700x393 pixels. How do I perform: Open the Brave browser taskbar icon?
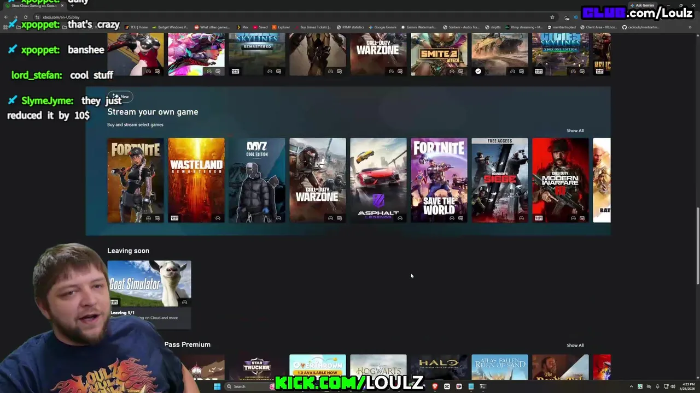point(435,386)
